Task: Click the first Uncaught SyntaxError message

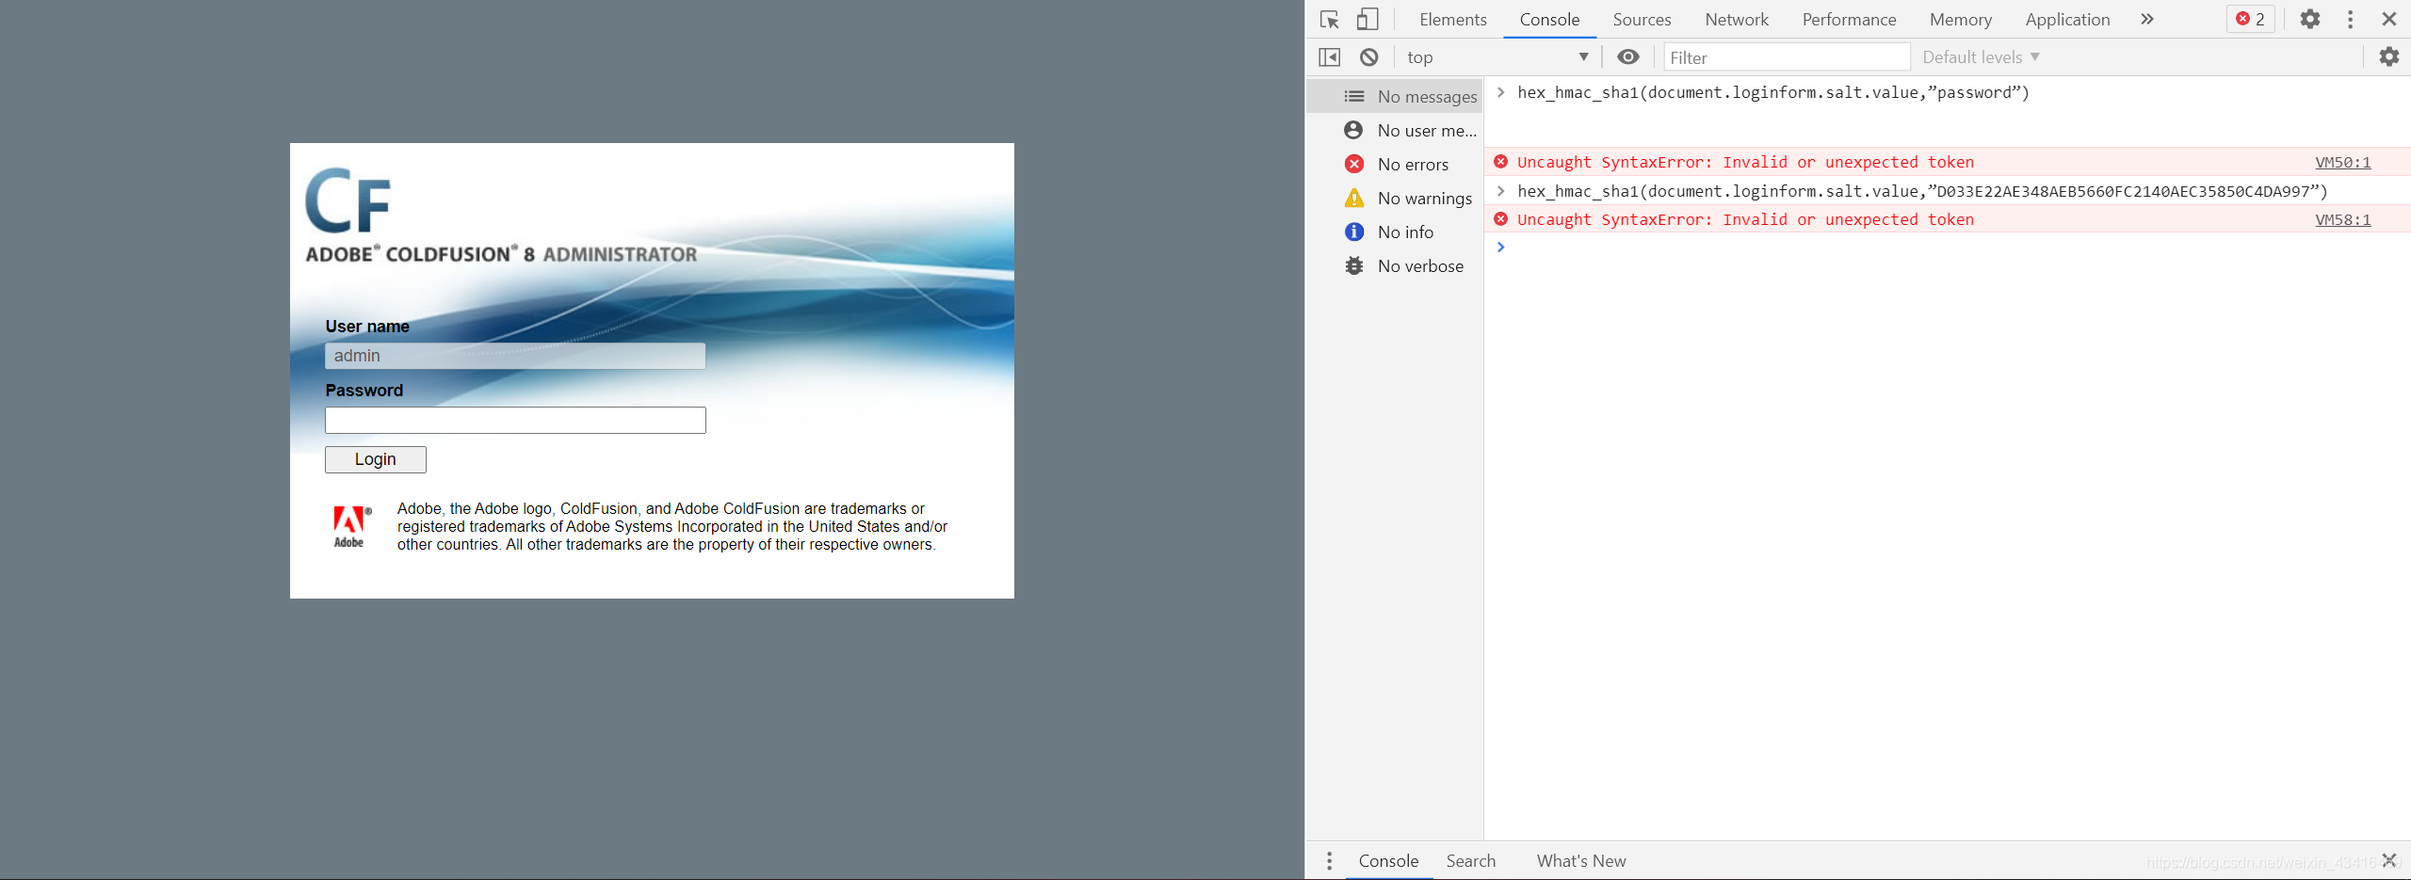Action: [1745, 162]
